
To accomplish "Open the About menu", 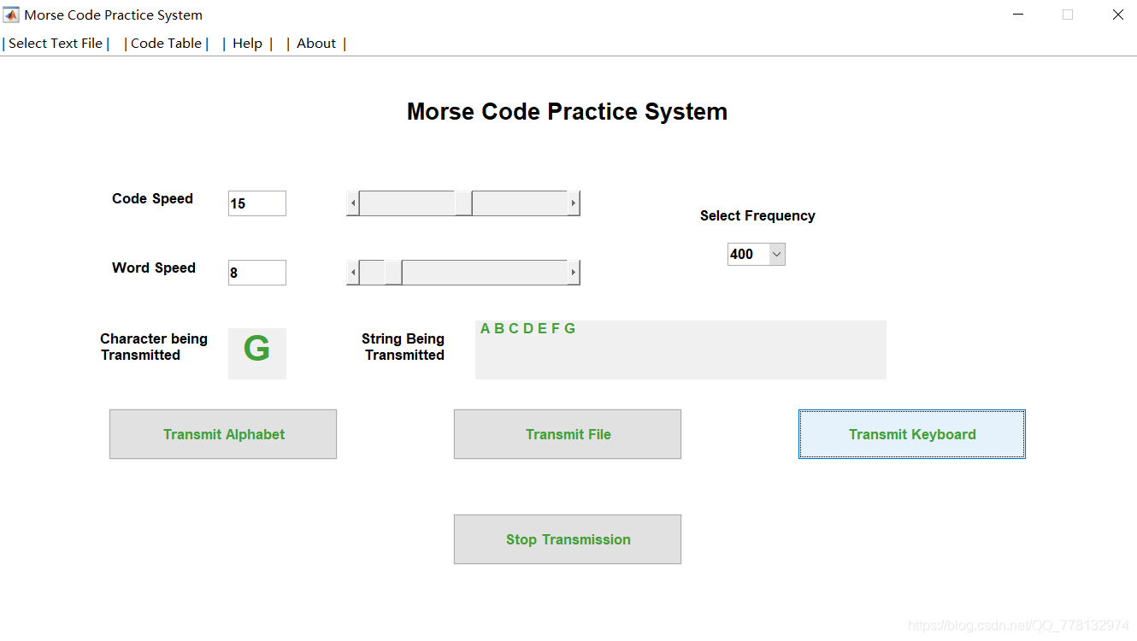I will point(316,44).
